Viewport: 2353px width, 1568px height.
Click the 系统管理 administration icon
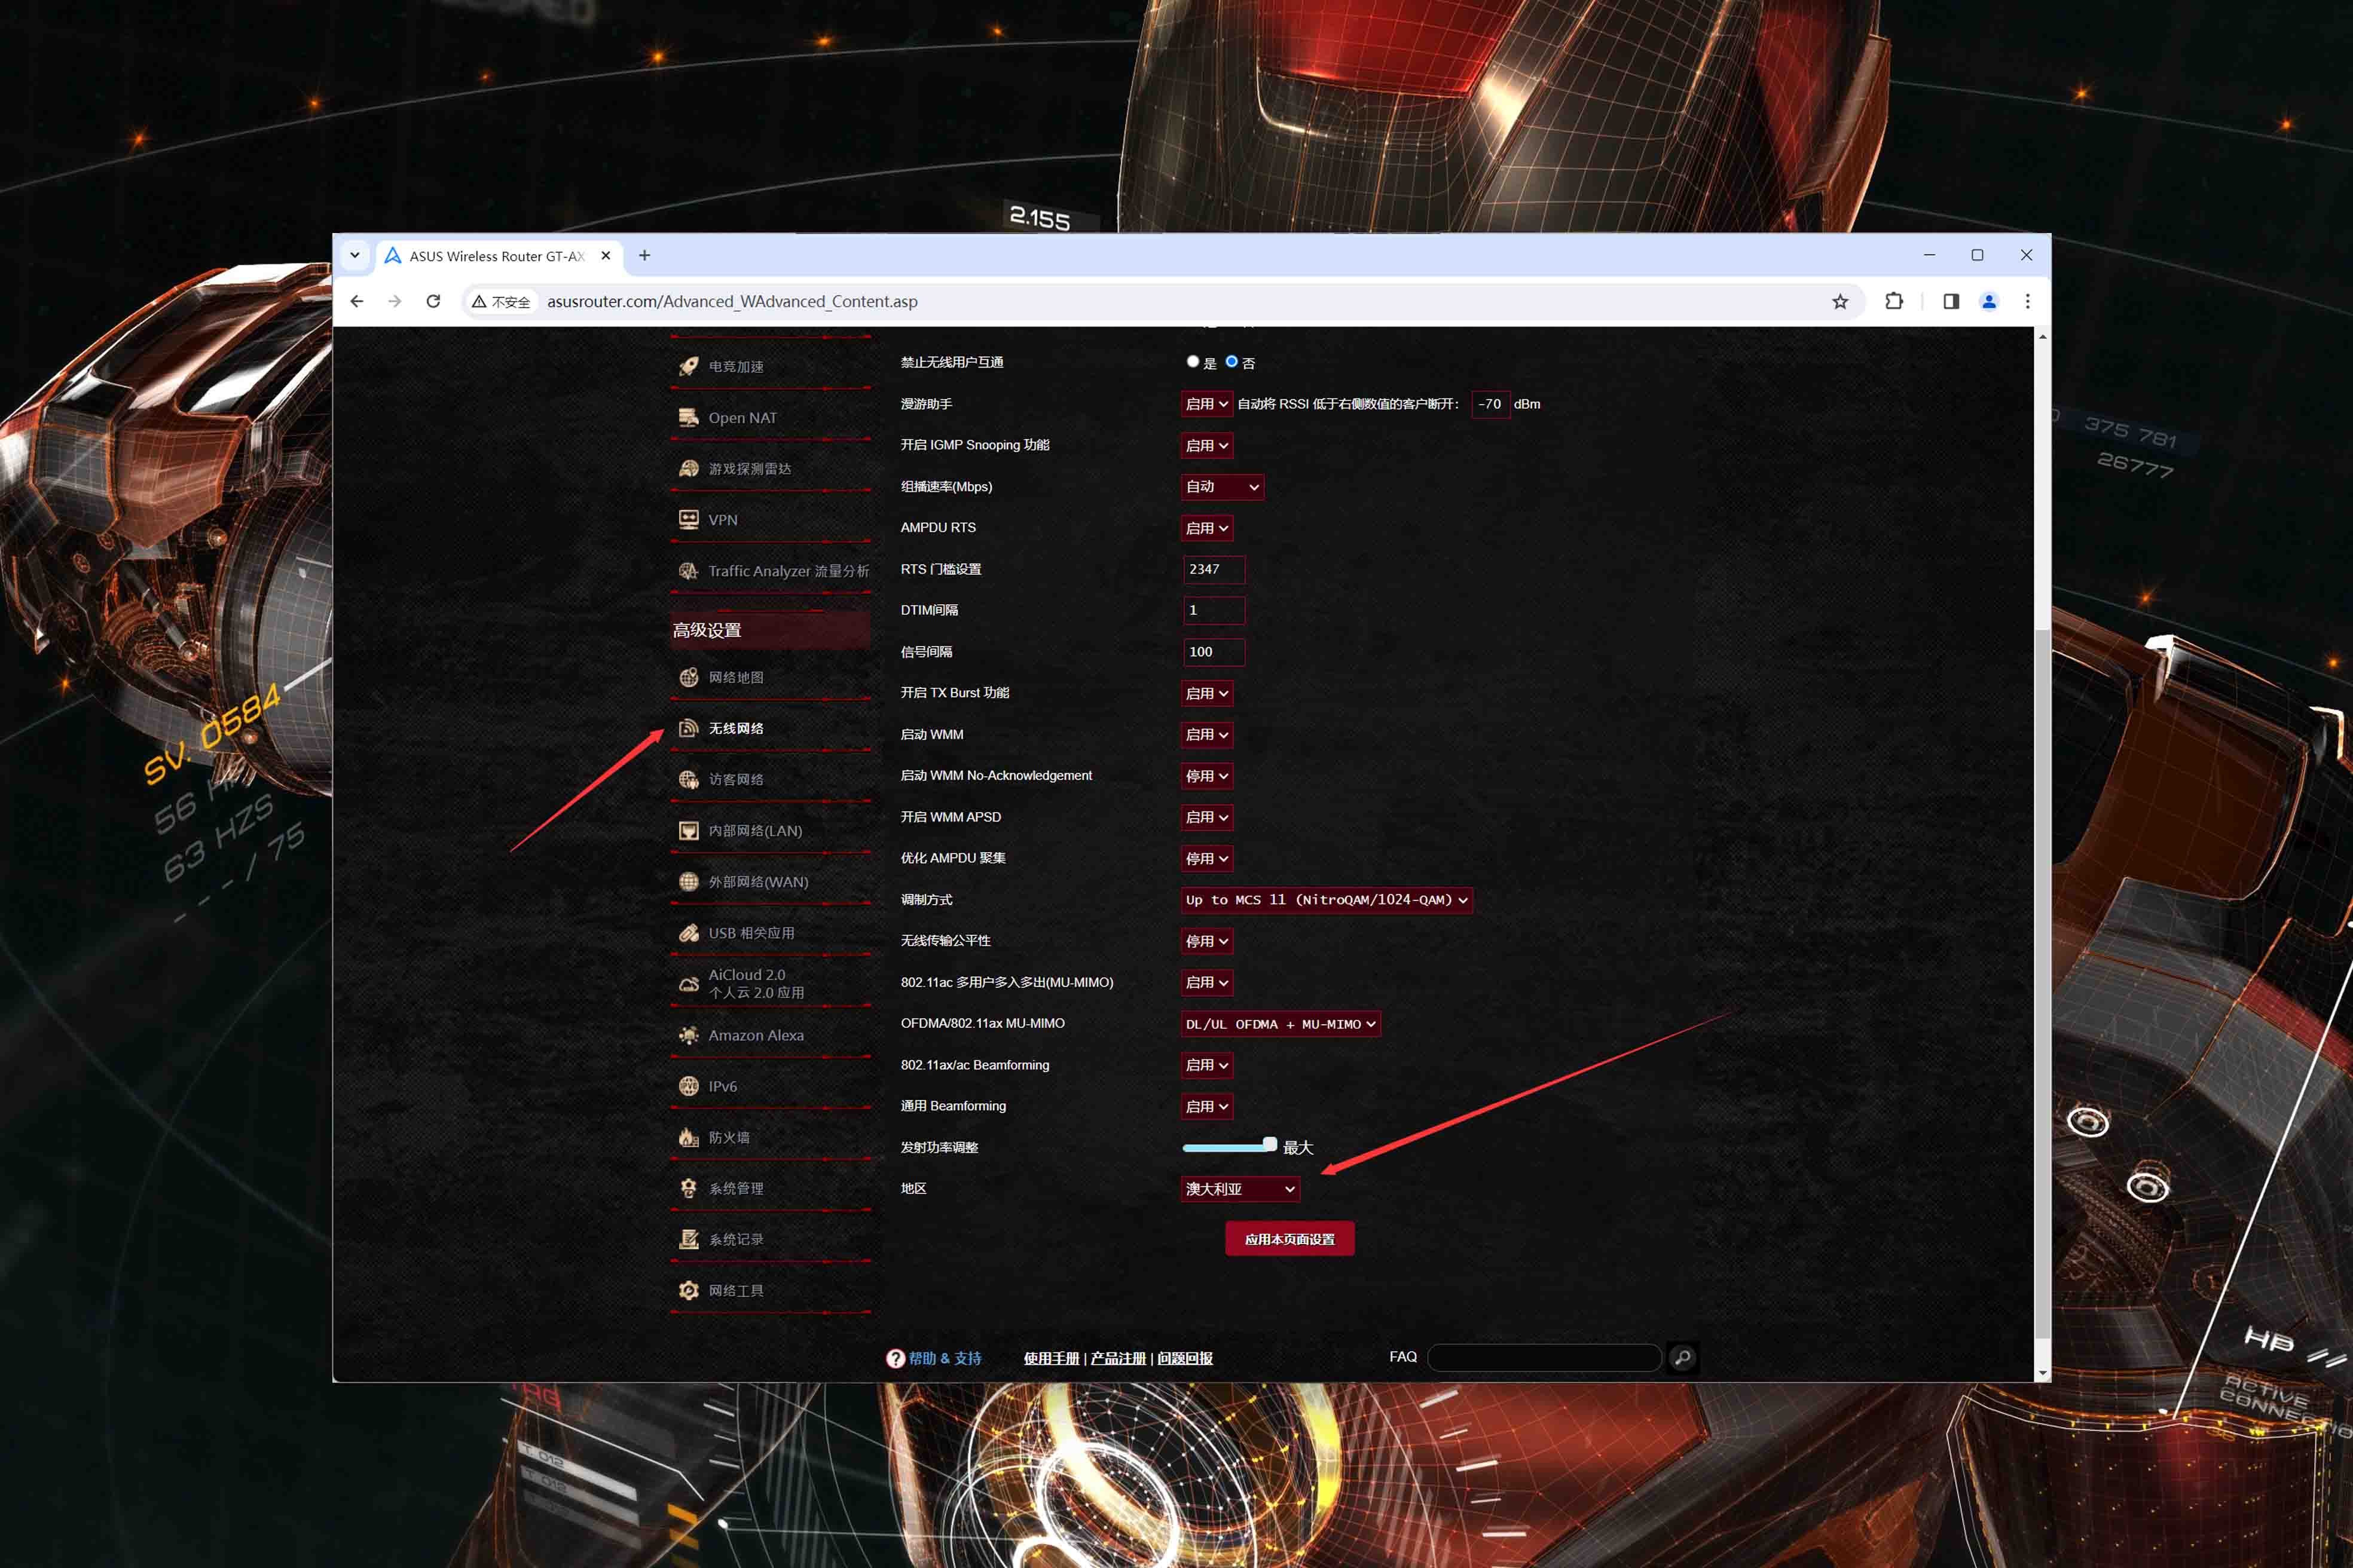point(688,1189)
